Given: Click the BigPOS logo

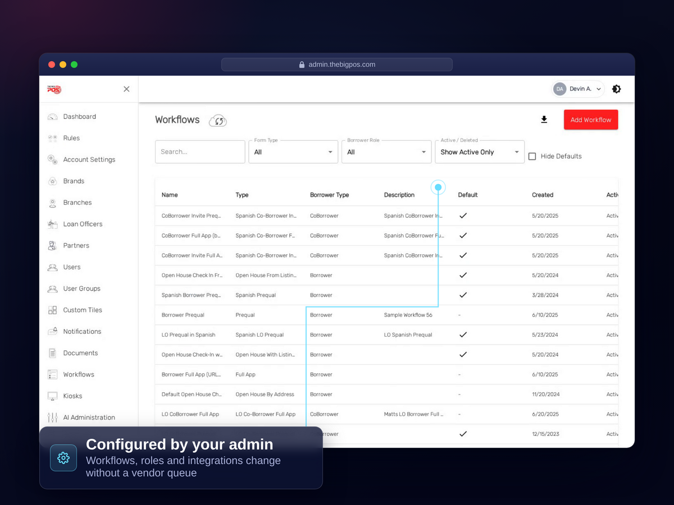Looking at the screenshot, I should (54, 89).
